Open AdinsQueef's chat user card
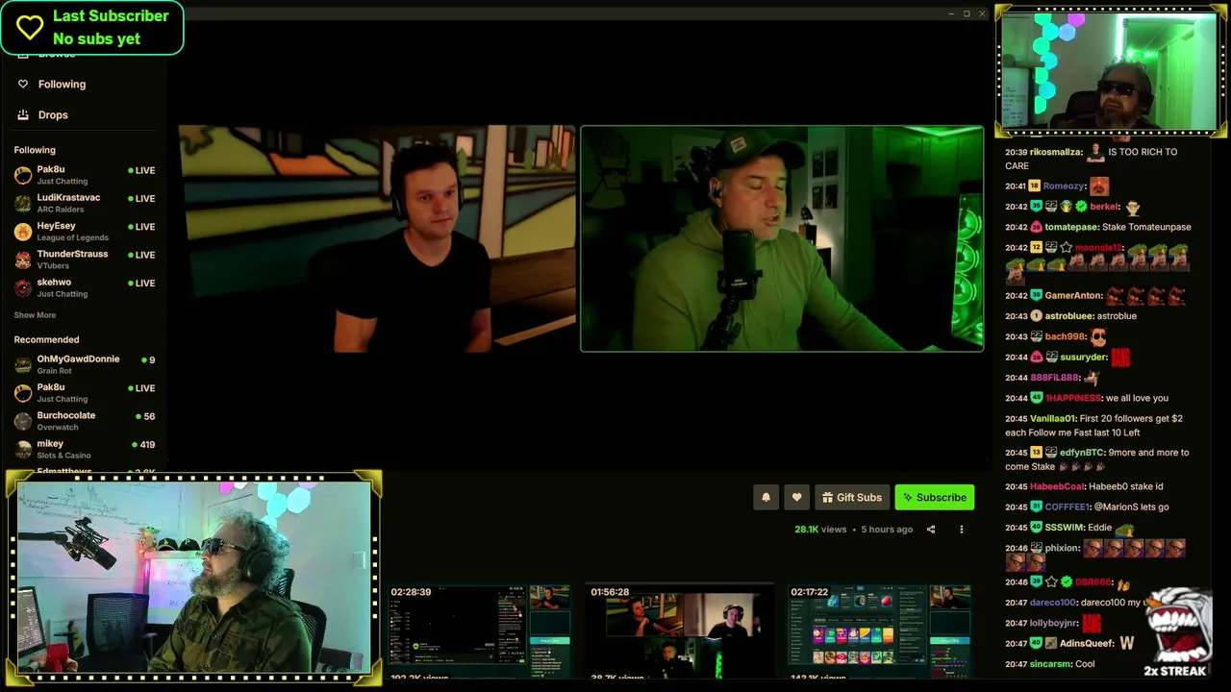Viewport: 1231px width, 692px height. pos(1087,644)
